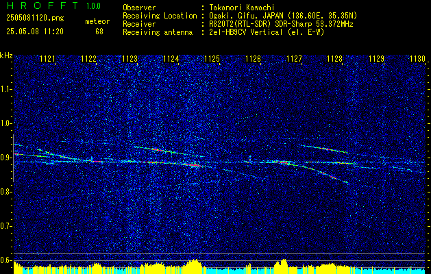This screenshot has width=431, height=274.
Task: Click the HROFFT program title
Action: [x=42, y=5]
